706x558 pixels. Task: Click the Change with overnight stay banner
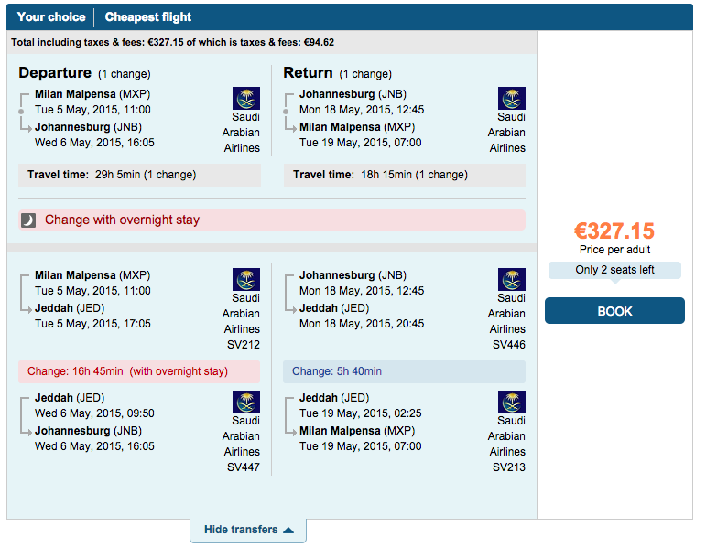click(272, 220)
